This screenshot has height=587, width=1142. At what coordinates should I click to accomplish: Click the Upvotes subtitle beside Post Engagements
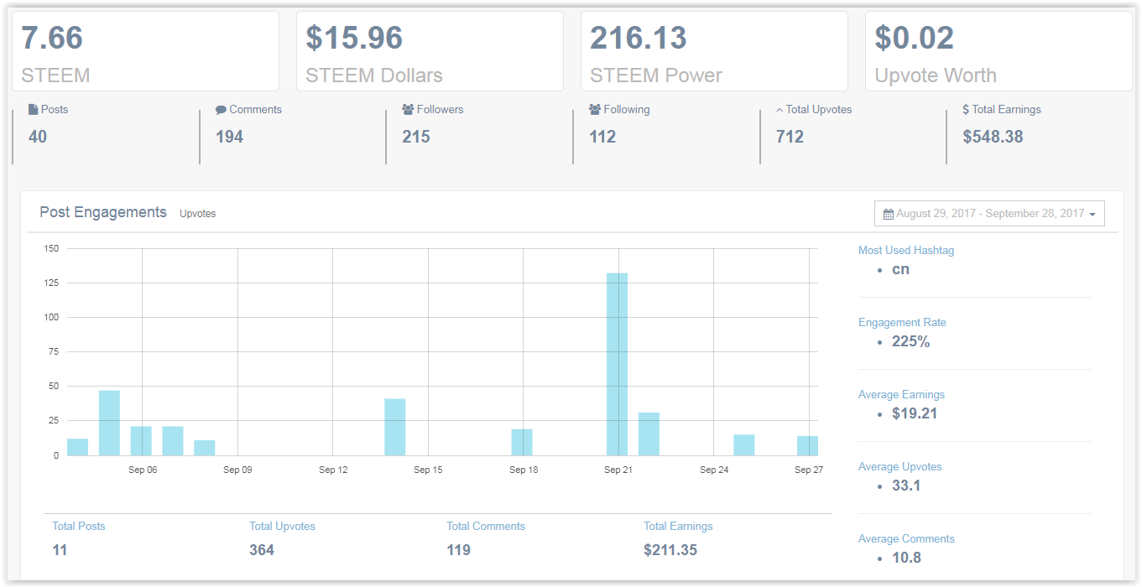198,214
